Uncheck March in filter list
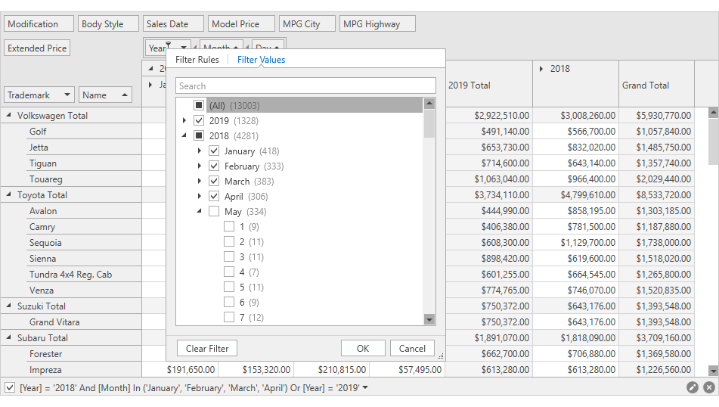The width and height of the screenshot is (719, 407). pyautogui.click(x=214, y=181)
